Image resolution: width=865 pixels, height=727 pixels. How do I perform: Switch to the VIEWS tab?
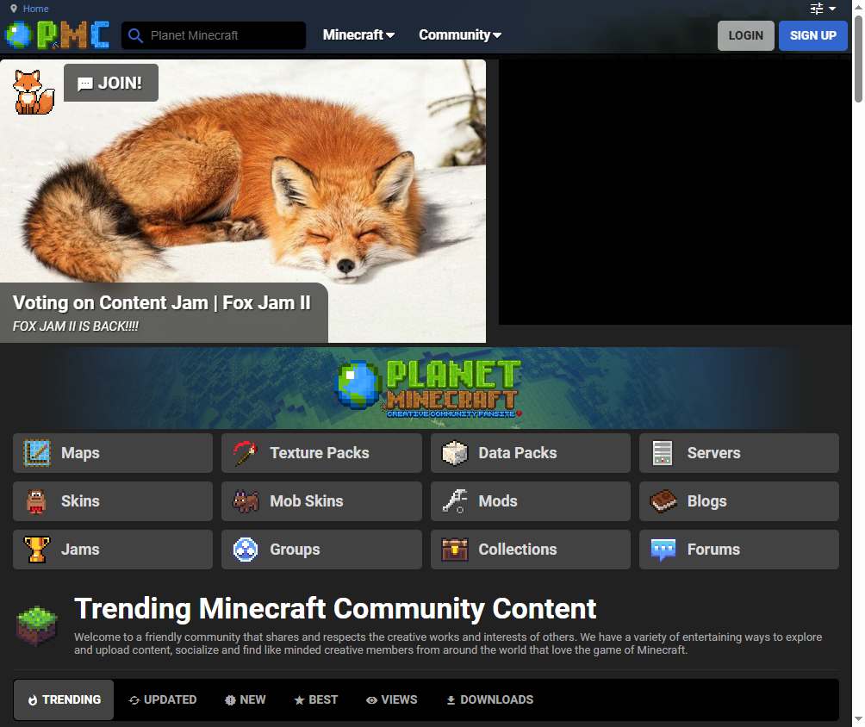click(x=392, y=699)
